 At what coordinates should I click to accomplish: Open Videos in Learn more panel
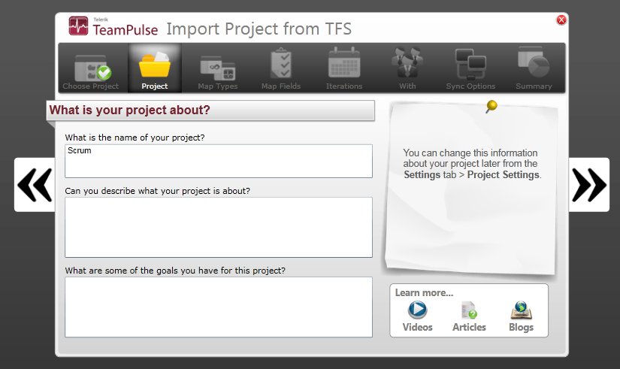click(x=417, y=316)
